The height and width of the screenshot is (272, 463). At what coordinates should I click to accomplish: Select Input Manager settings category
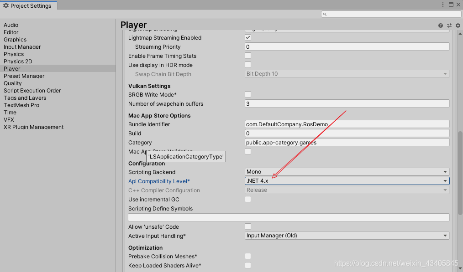click(22, 47)
